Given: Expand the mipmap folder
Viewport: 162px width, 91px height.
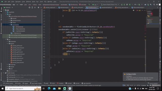Looking at the screenshot, I should pos(7,64).
